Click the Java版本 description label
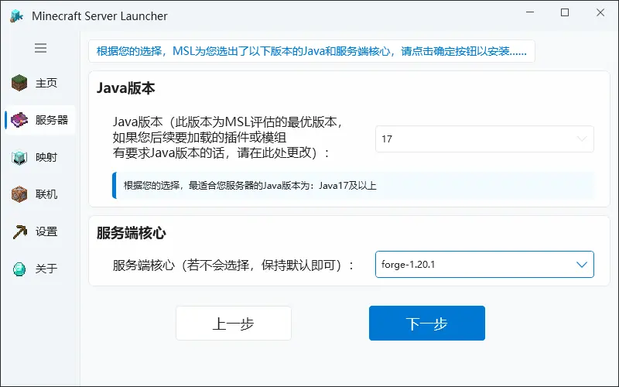619x387 pixels. click(227, 137)
